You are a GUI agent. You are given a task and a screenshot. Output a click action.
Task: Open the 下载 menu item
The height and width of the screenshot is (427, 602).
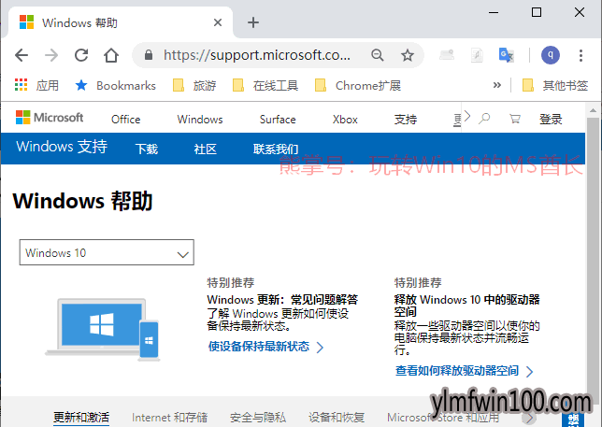coord(147,149)
